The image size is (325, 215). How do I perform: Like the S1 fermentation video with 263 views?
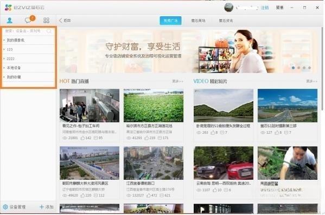(213, 133)
